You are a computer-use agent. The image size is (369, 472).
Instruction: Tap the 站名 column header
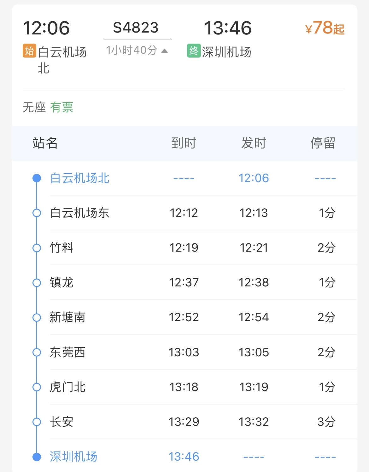tap(45, 143)
